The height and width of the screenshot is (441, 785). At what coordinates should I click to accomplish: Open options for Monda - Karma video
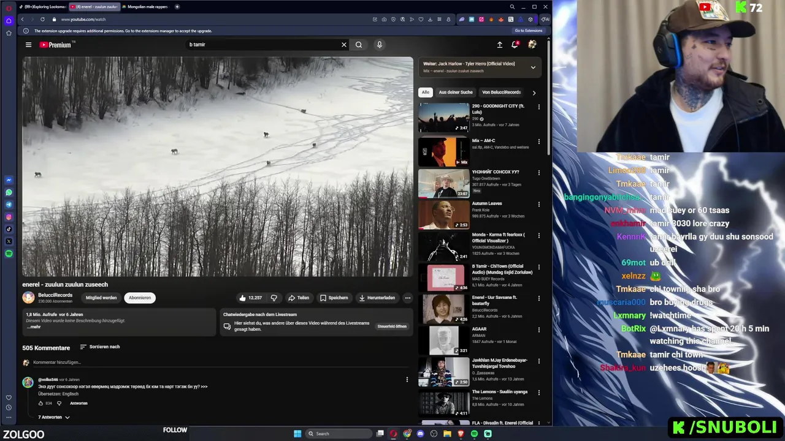point(539,236)
